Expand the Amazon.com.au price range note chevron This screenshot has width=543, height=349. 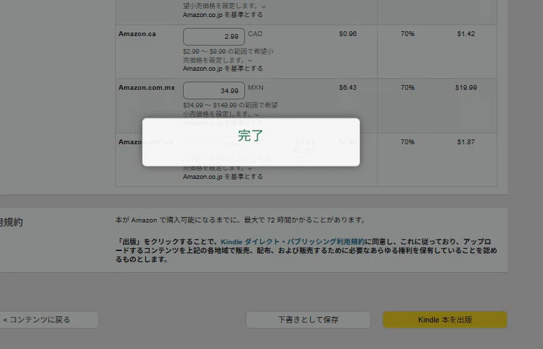pyautogui.click(x=250, y=169)
